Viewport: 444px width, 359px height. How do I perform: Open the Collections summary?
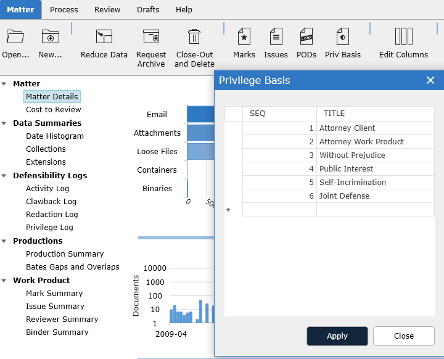click(x=46, y=149)
